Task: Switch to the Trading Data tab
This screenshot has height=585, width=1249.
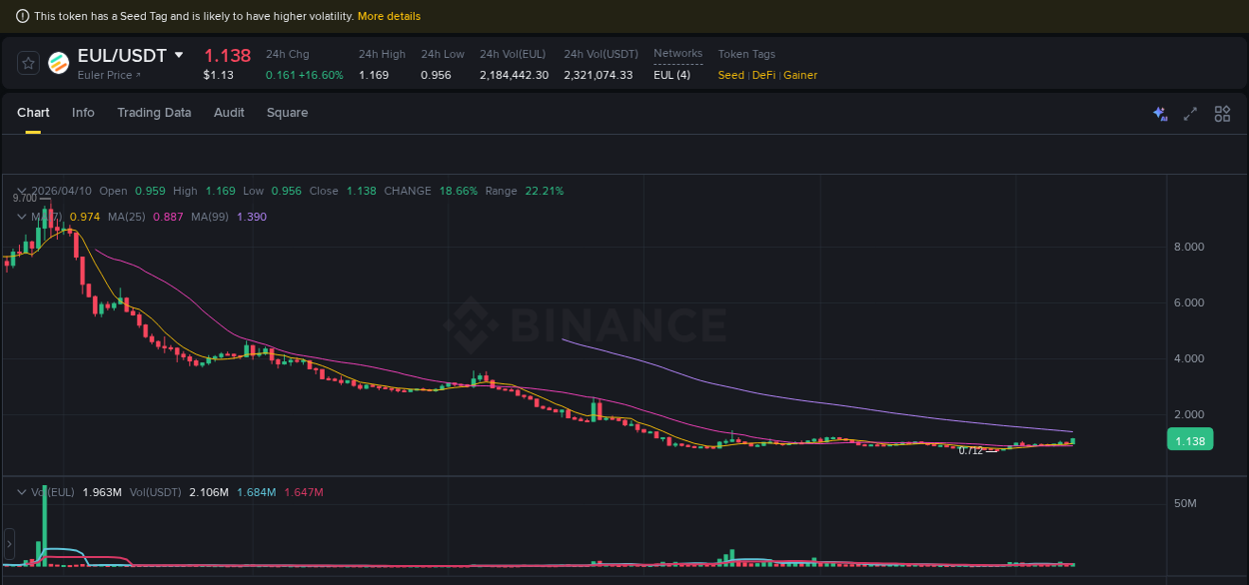Action: point(154,113)
